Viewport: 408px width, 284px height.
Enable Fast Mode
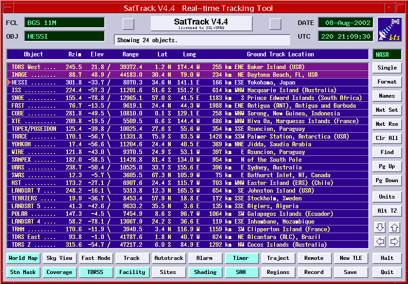(x=96, y=258)
